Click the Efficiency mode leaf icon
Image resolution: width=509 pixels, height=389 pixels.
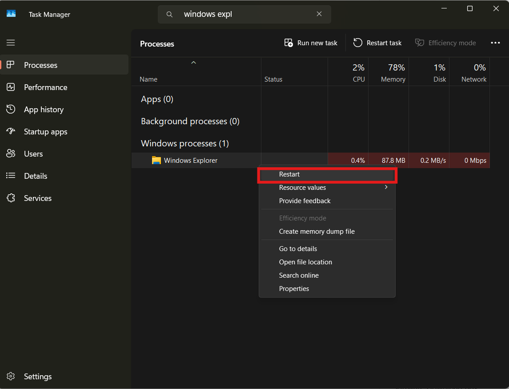[419, 43]
